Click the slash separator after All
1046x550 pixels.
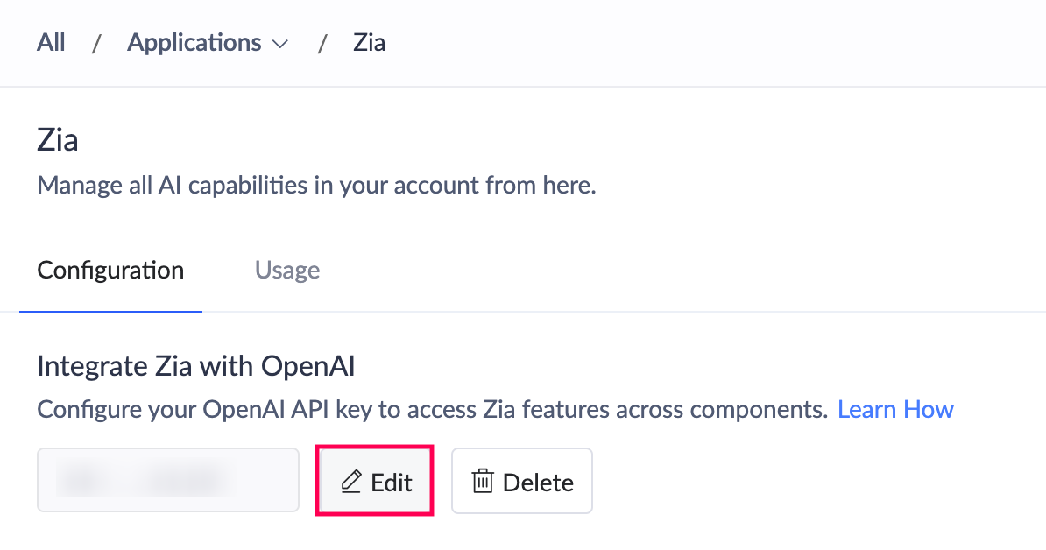point(96,43)
